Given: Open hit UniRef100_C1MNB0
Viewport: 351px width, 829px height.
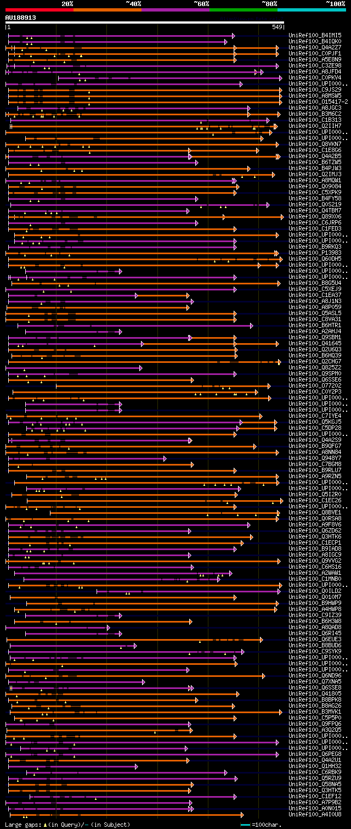Looking at the screenshot, I should point(315,579).
